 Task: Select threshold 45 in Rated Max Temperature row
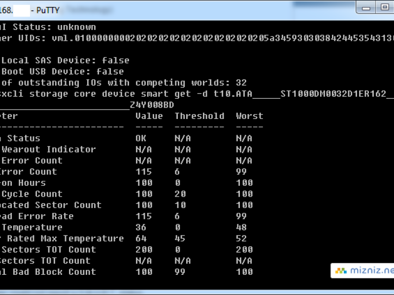click(180, 238)
